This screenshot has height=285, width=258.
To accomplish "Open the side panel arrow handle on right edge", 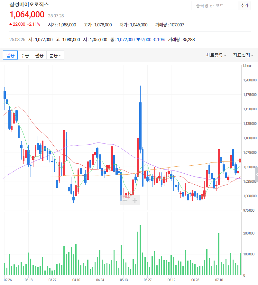I will tap(257, 174).
